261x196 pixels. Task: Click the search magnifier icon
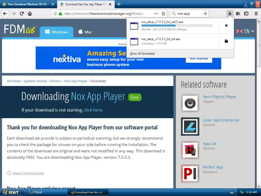coord(174,14)
